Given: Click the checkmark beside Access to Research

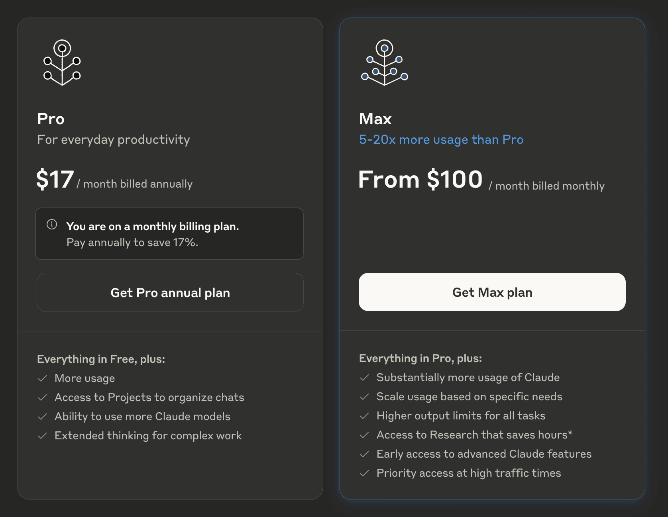Looking at the screenshot, I should (365, 435).
